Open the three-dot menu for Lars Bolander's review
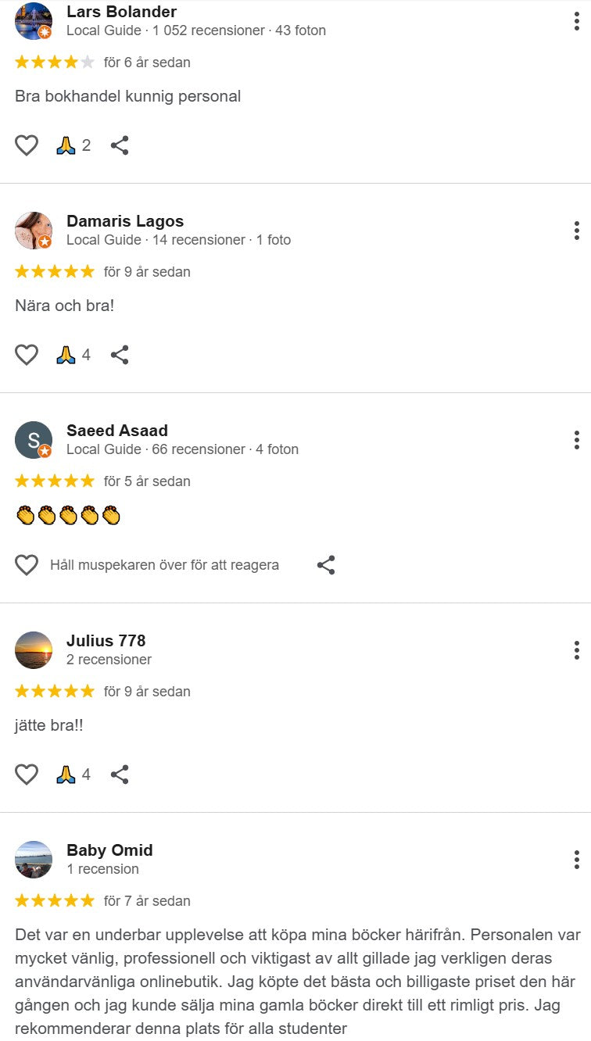The height and width of the screenshot is (1041, 591). pos(576,21)
